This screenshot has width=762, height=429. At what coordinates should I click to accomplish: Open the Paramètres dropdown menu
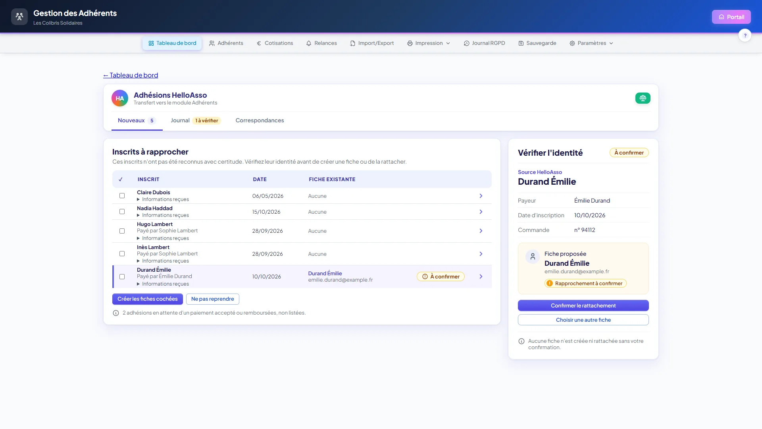point(591,43)
